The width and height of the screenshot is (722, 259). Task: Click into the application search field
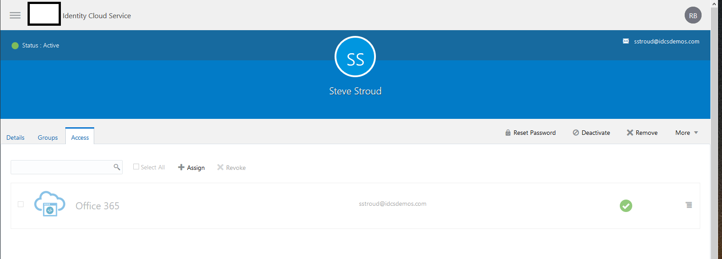pyautogui.click(x=61, y=167)
